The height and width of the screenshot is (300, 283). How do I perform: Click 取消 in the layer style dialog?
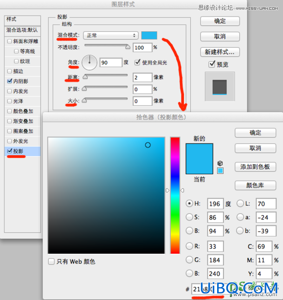tap(220, 37)
